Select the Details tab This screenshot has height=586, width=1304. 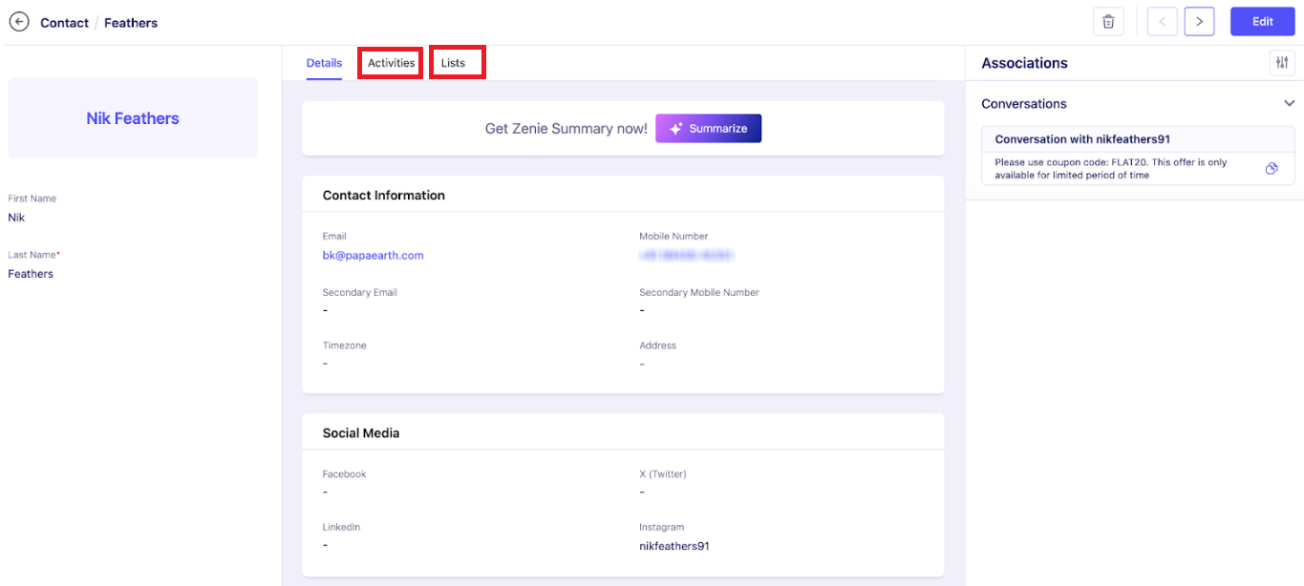click(x=324, y=63)
